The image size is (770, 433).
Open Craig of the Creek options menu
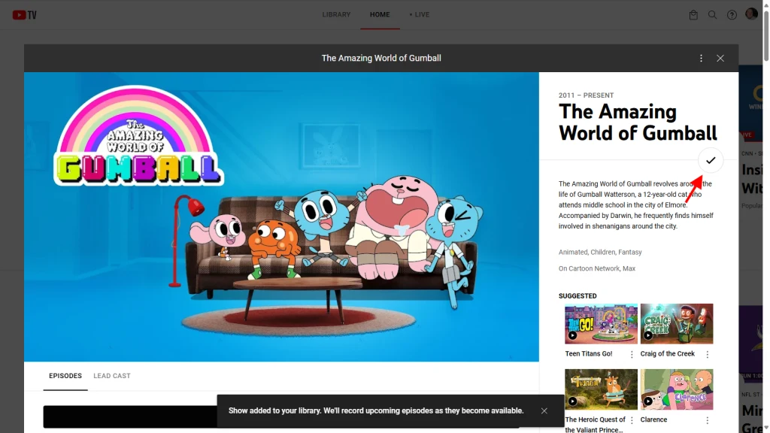click(x=708, y=355)
